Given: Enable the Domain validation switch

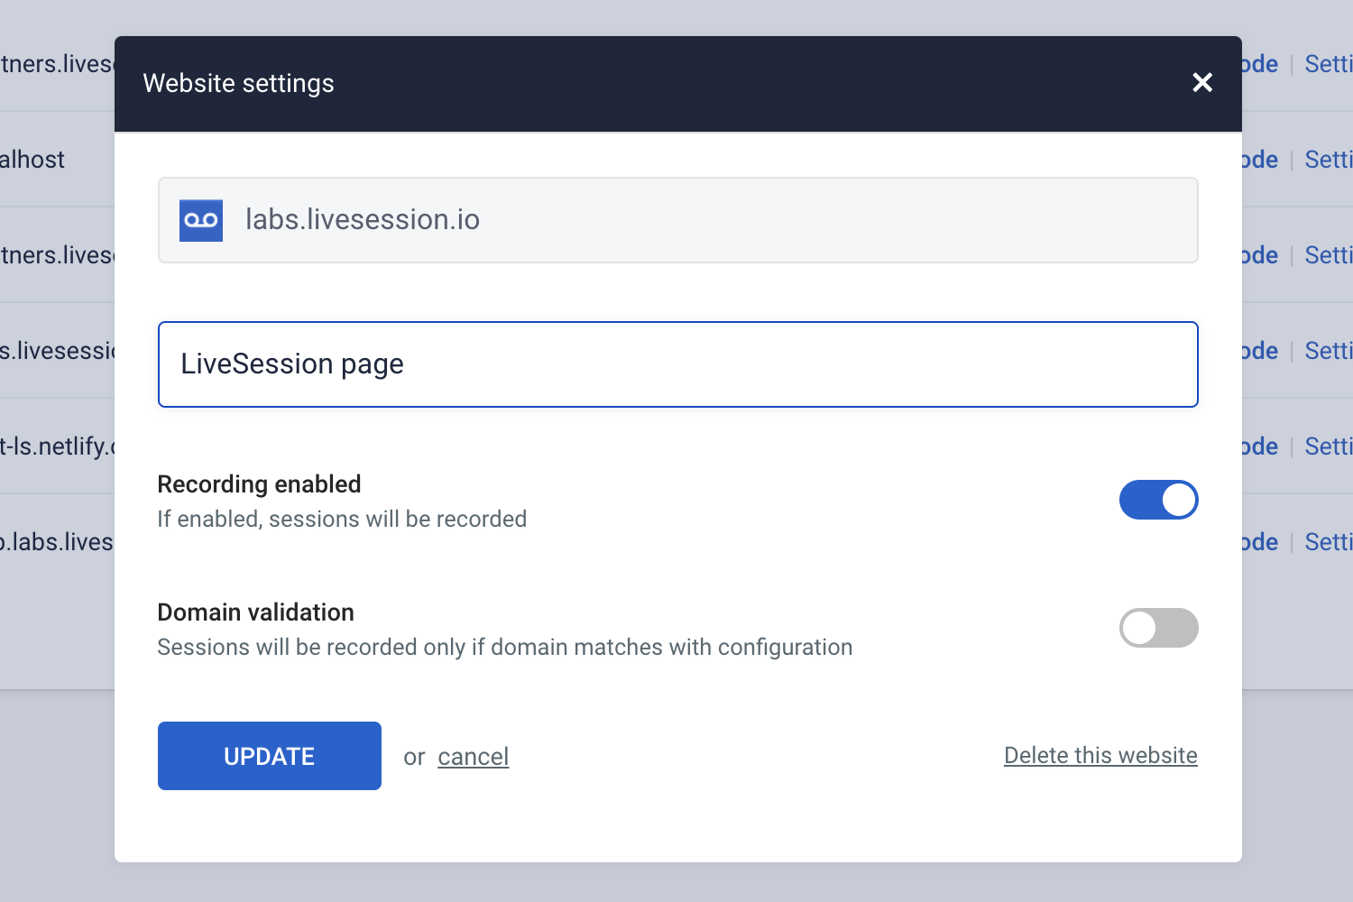Looking at the screenshot, I should (x=1158, y=628).
